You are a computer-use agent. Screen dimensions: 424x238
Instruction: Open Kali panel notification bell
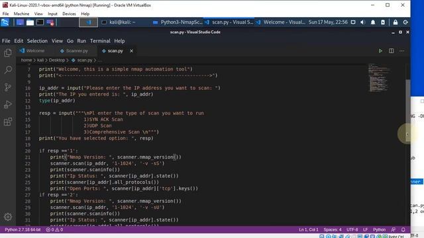[373, 22]
